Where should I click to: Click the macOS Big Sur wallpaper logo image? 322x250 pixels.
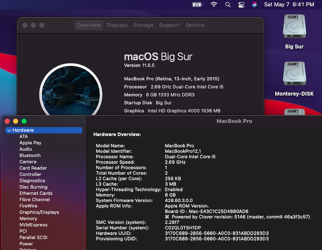(71, 90)
